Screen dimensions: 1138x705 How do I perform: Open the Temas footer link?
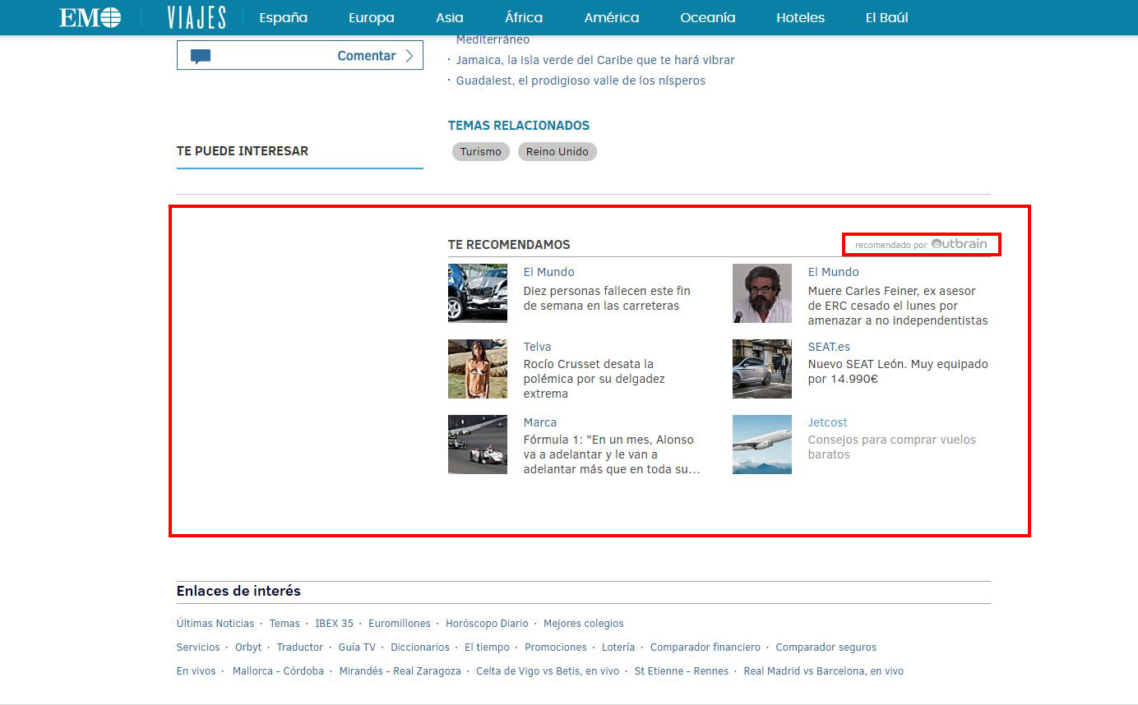(284, 624)
